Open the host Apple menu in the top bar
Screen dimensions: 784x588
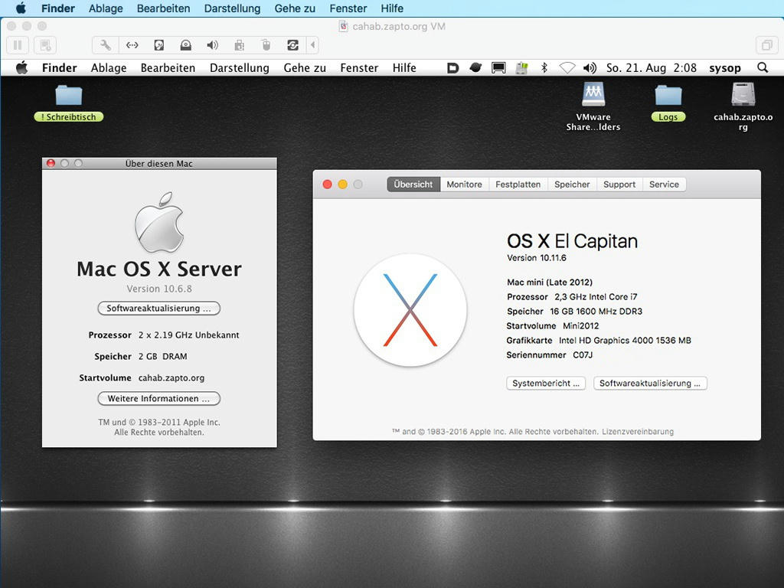coord(21,8)
